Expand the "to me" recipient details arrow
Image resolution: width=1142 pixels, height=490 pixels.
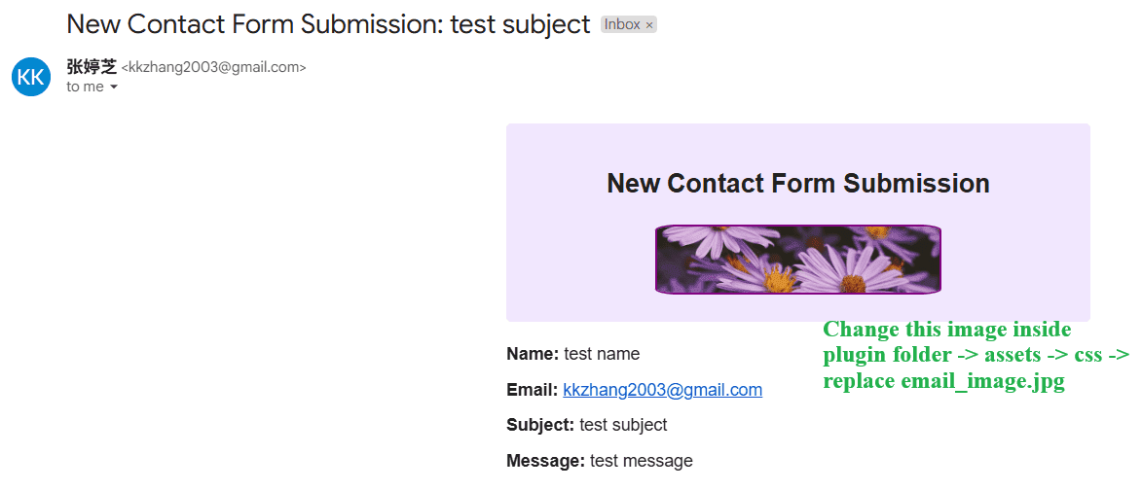114,87
